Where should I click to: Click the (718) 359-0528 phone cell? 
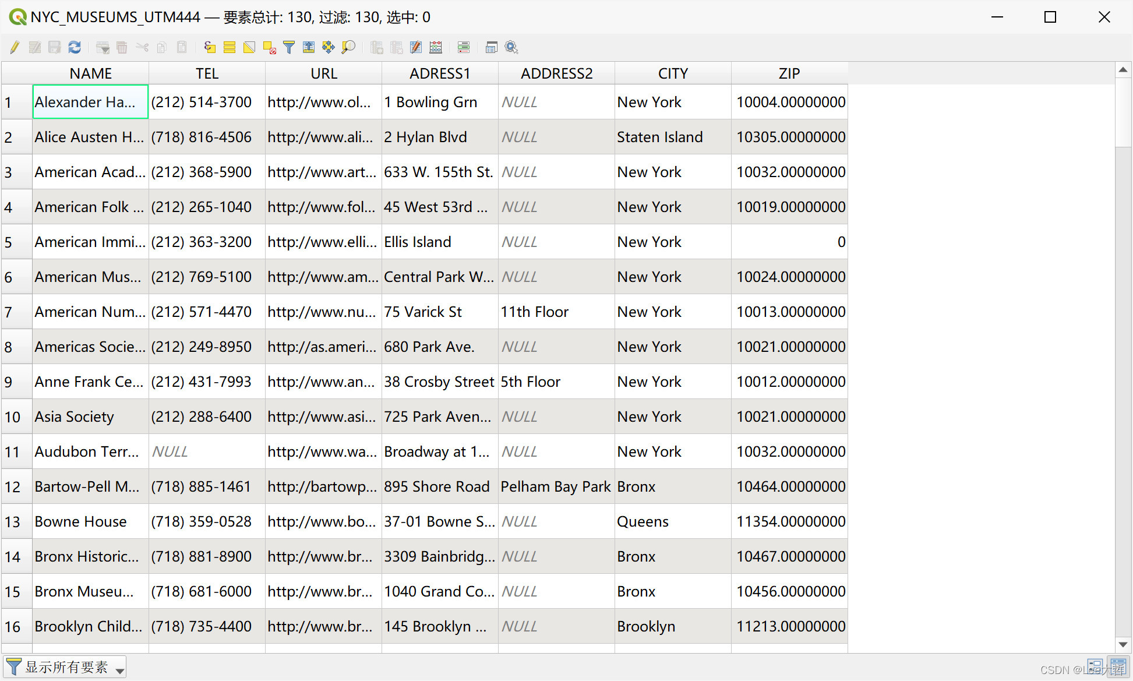pos(207,521)
